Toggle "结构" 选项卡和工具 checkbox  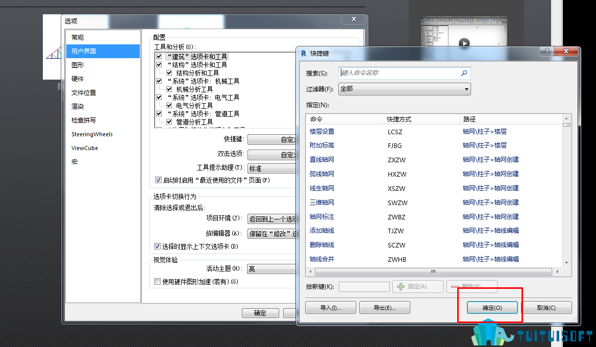pos(159,65)
